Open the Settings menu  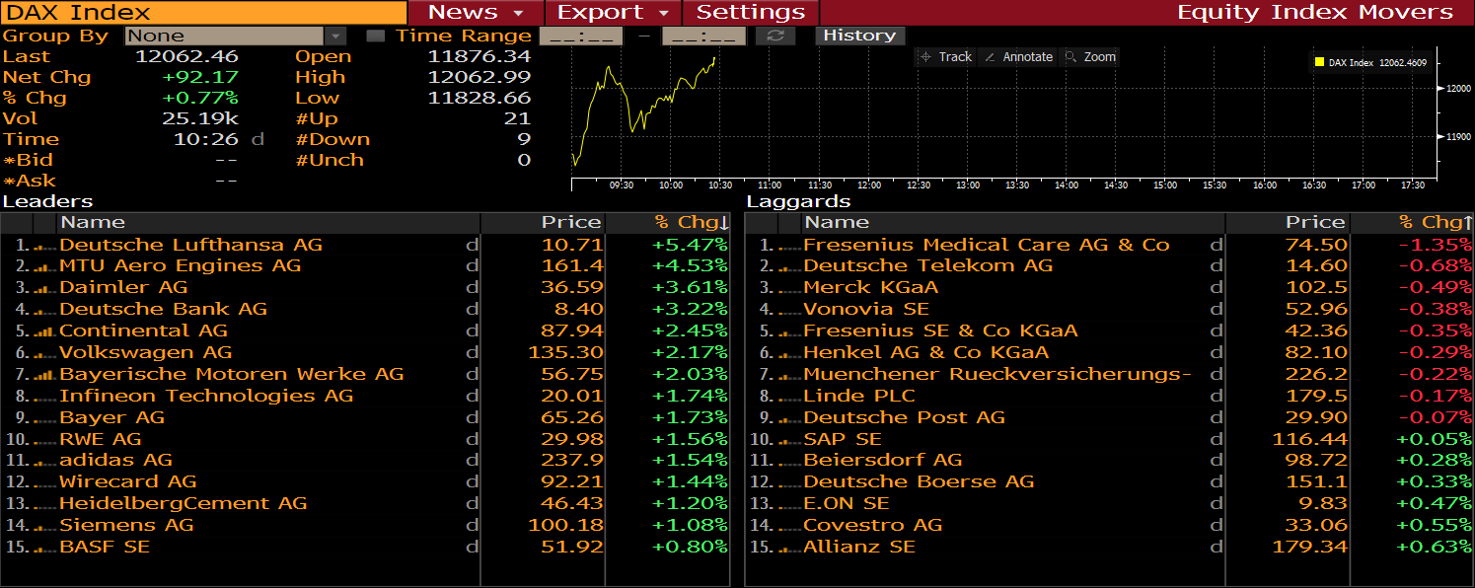click(x=751, y=13)
